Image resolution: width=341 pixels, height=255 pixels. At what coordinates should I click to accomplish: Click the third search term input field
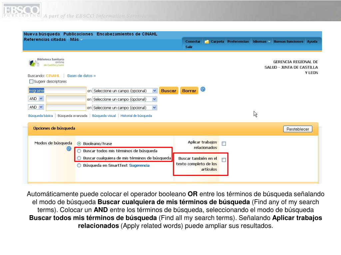click(x=66, y=107)
